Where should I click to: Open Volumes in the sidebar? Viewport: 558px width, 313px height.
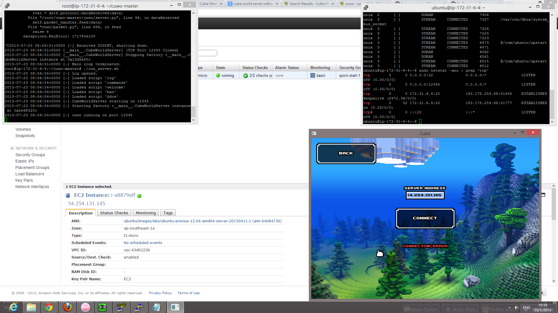[x=23, y=129]
